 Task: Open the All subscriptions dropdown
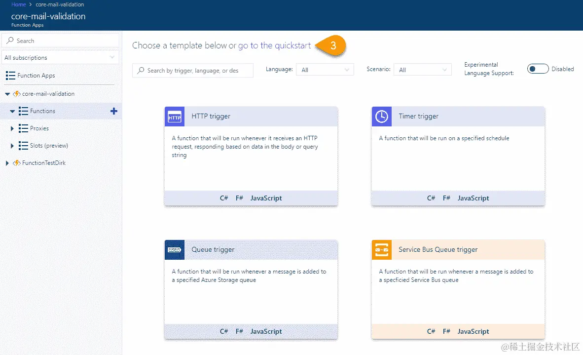coord(60,58)
